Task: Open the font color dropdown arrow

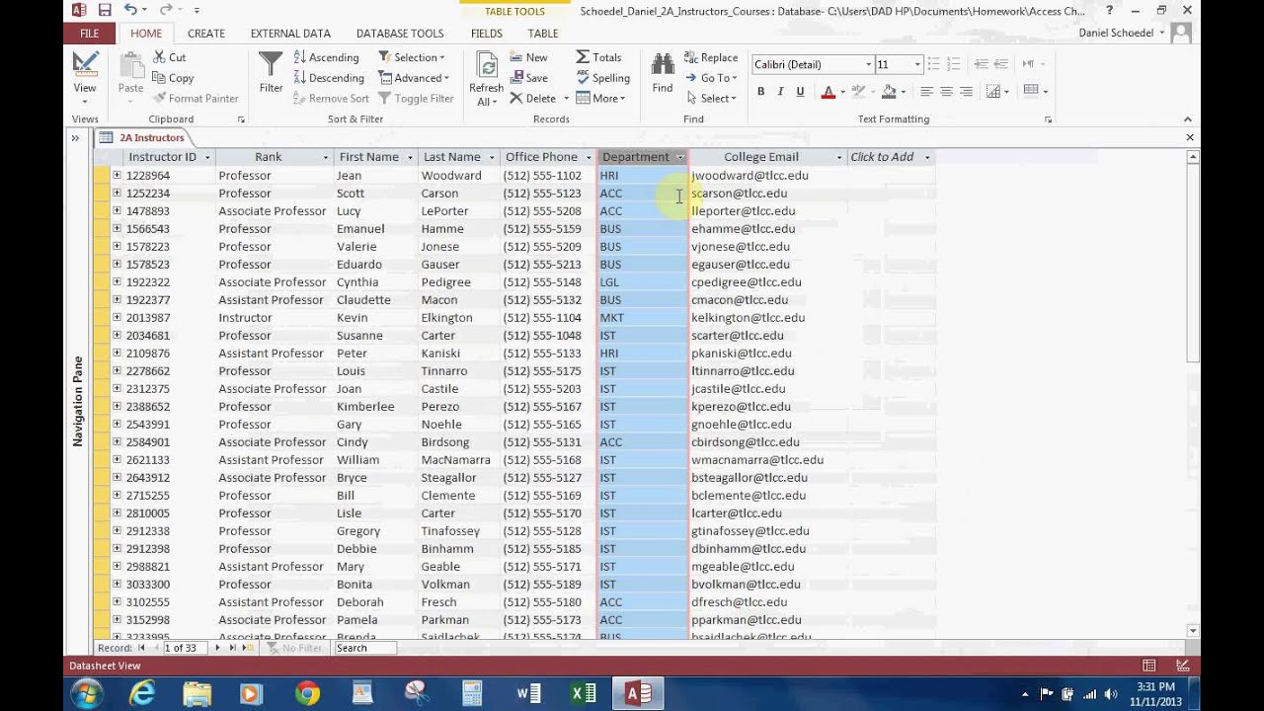Action: tap(842, 93)
